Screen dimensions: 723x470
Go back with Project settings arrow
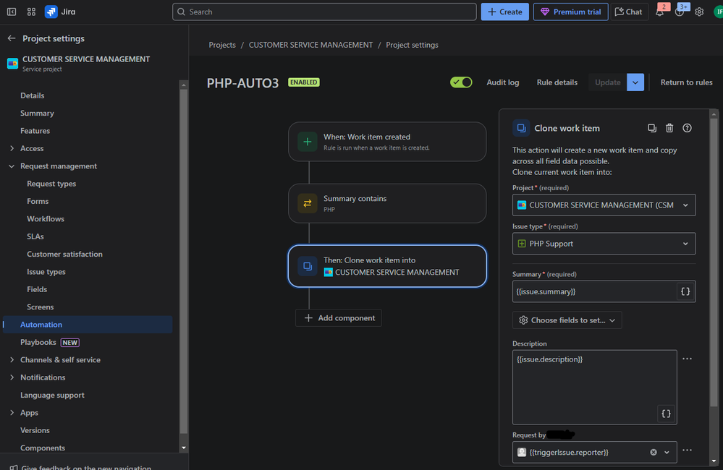(x=12, y=39)
